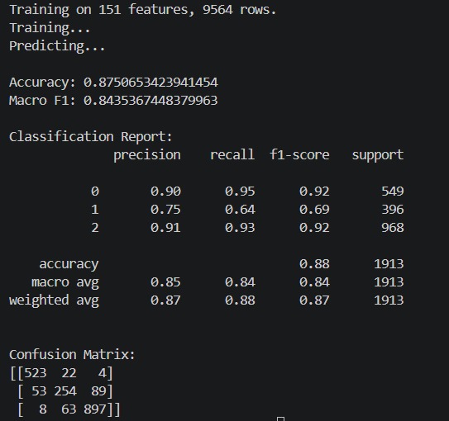Image resolution: width=449 pixels, height=421 pixels.
Task: Click the class 2 support value 968
Action: pyautogui.click(x=393, y=228)
